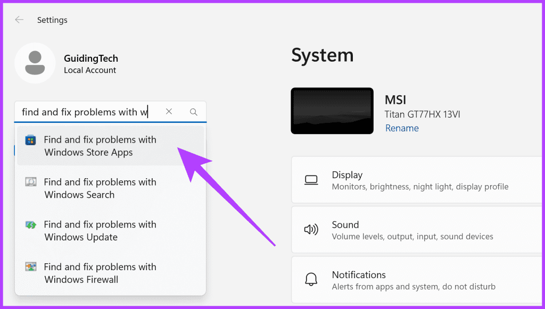Click the Windows Firewall result icon
Screen dimensions: 545x309
pyautogui.click(x=30, y=266)
